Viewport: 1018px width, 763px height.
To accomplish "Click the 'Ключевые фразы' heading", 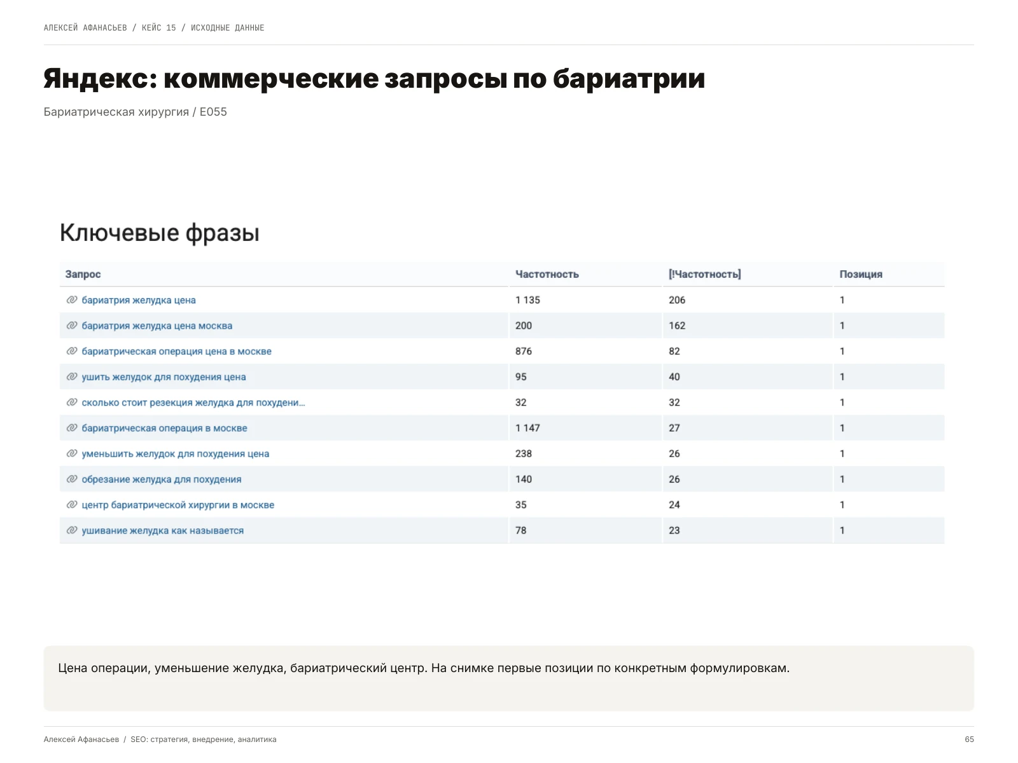I will (160, 233).
